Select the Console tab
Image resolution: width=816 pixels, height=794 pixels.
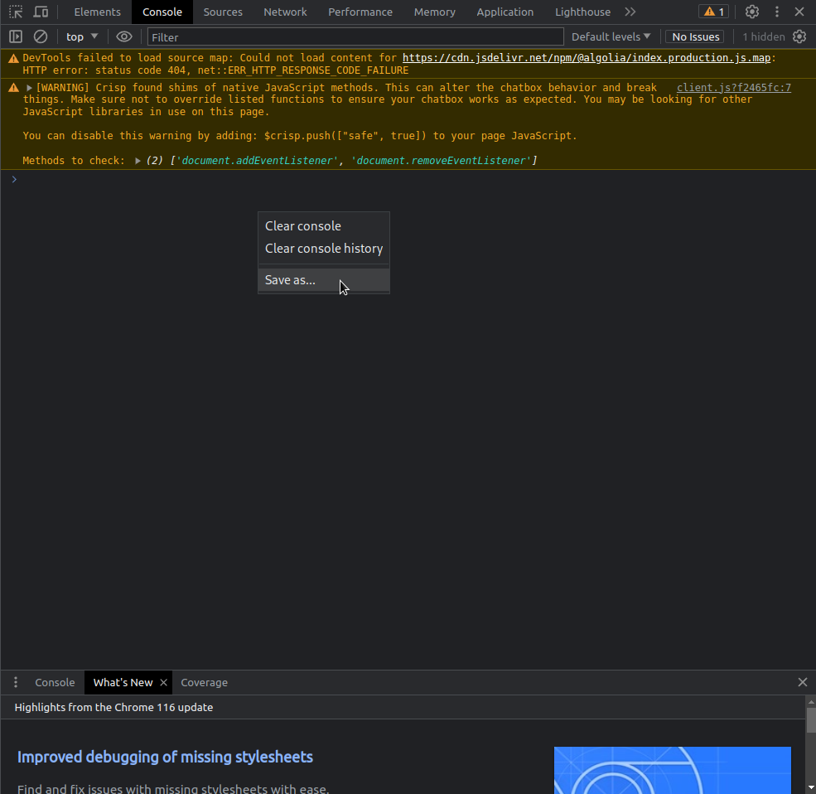click(162, 12)
